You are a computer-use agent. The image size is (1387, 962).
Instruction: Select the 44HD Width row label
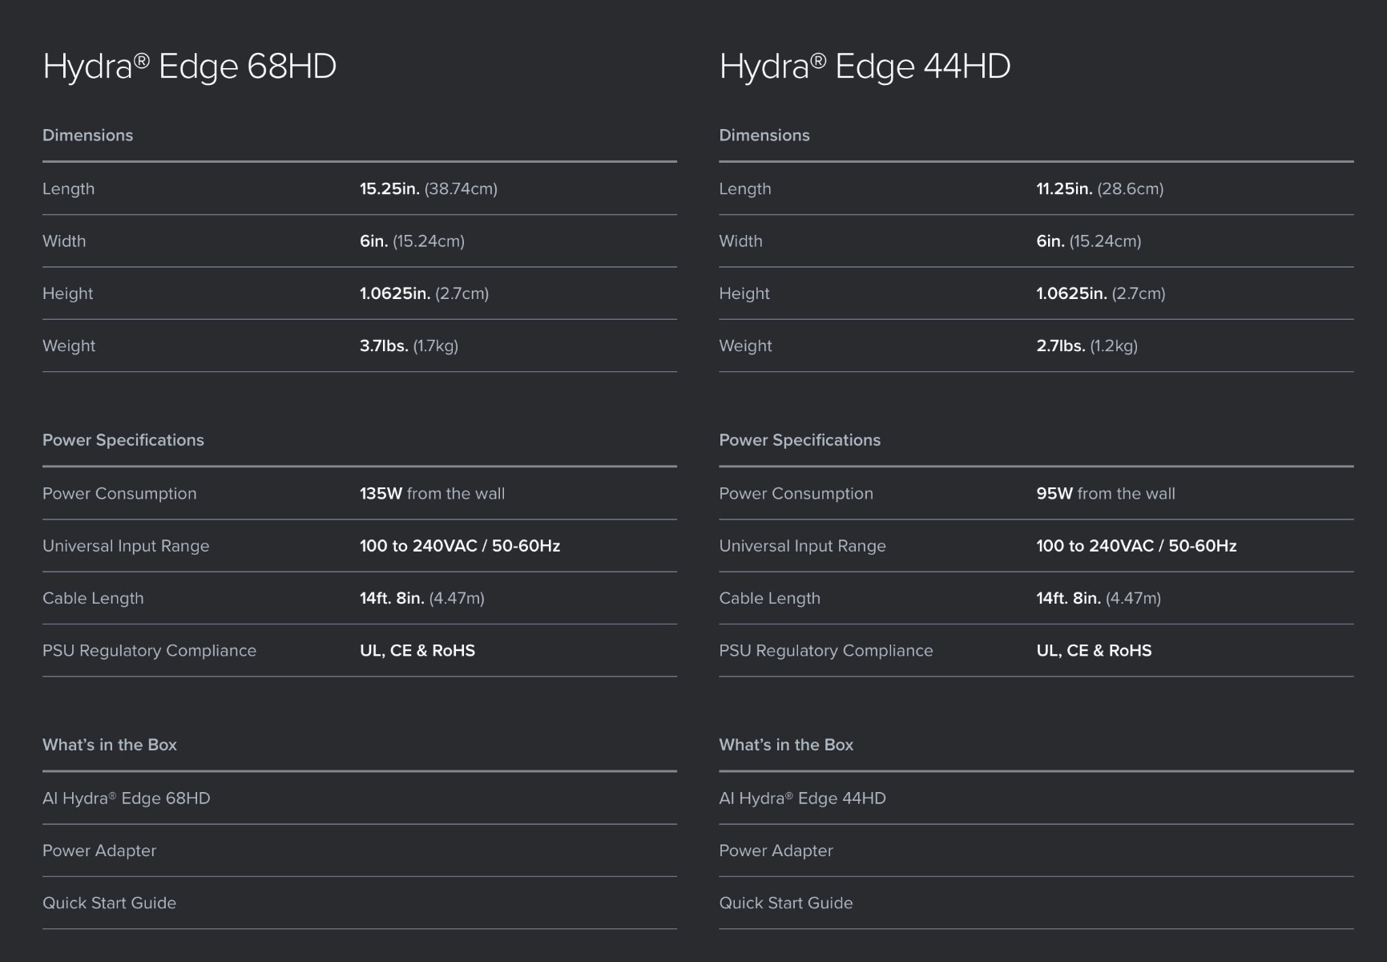point(741,241)
